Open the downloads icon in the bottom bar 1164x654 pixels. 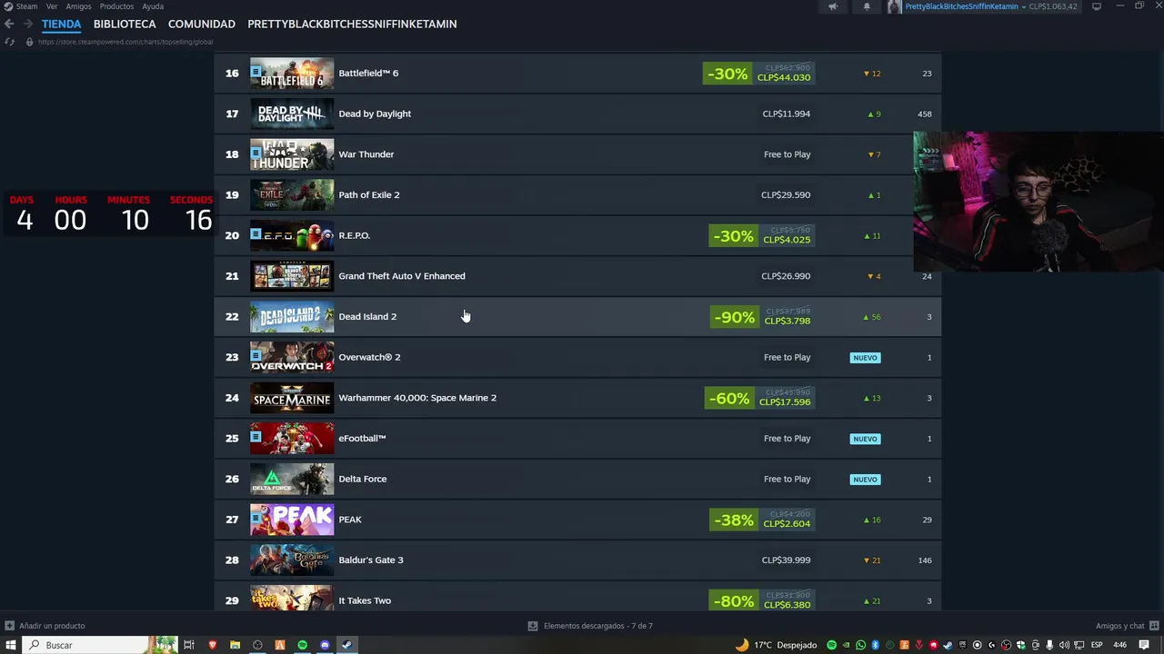533,626
